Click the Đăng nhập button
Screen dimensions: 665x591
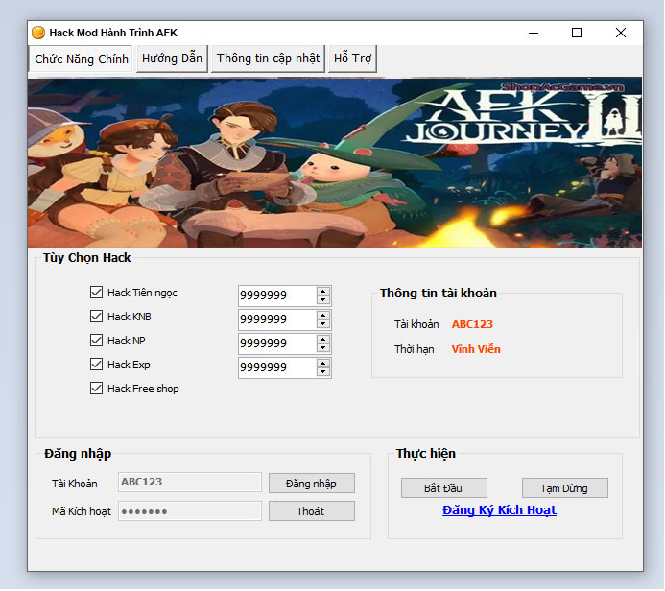(x=312, y=484)
